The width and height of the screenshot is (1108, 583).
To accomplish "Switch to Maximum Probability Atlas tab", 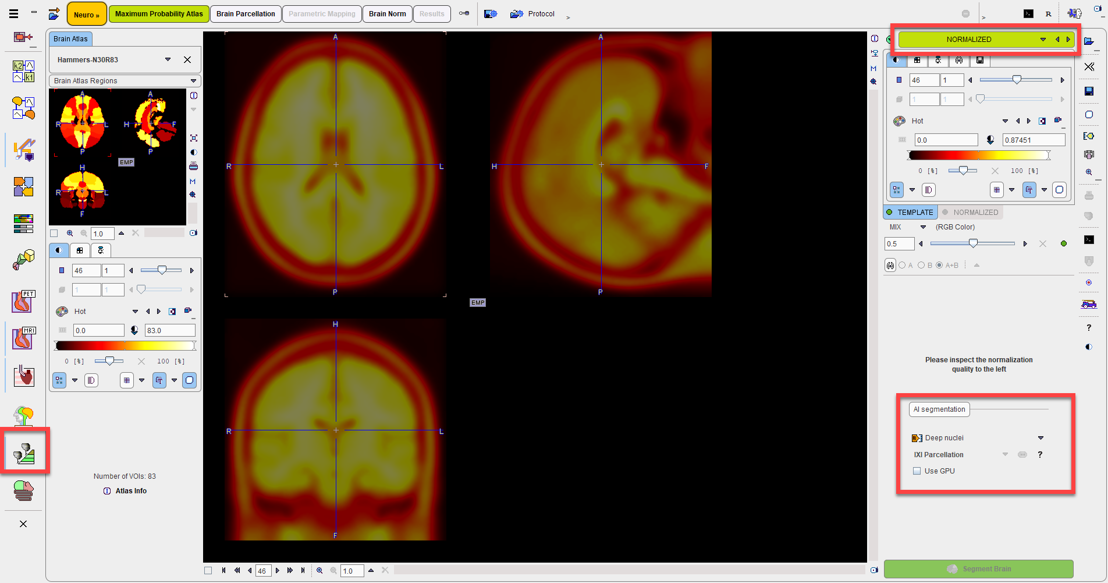I will pos(159,14).
